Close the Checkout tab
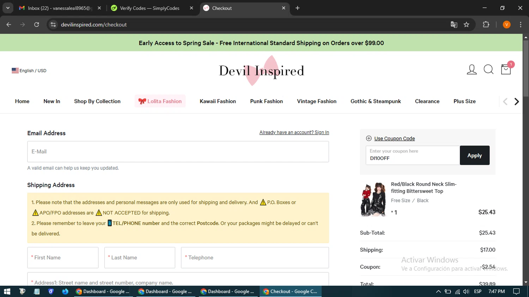529x297 pixels. (x=284, y=8)
